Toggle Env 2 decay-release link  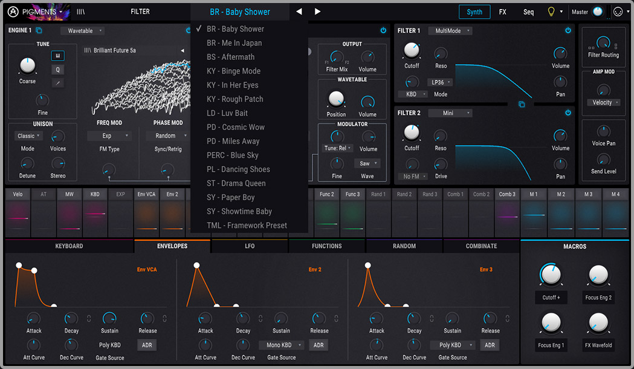click(260, 318)
